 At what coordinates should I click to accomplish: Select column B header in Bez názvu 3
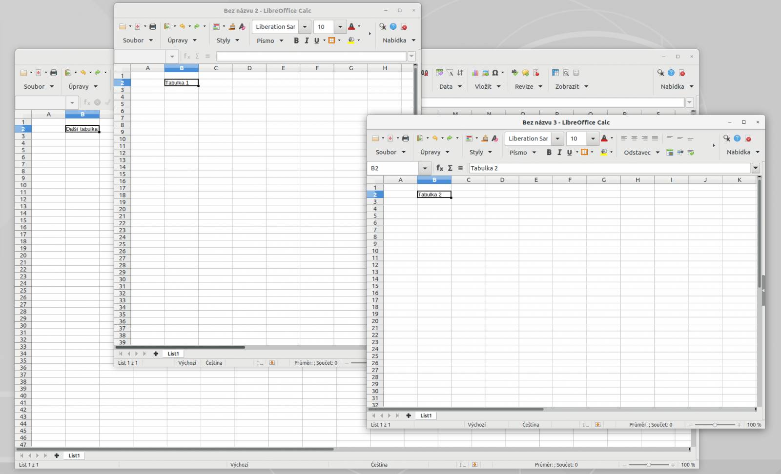[x=434, y=180]
